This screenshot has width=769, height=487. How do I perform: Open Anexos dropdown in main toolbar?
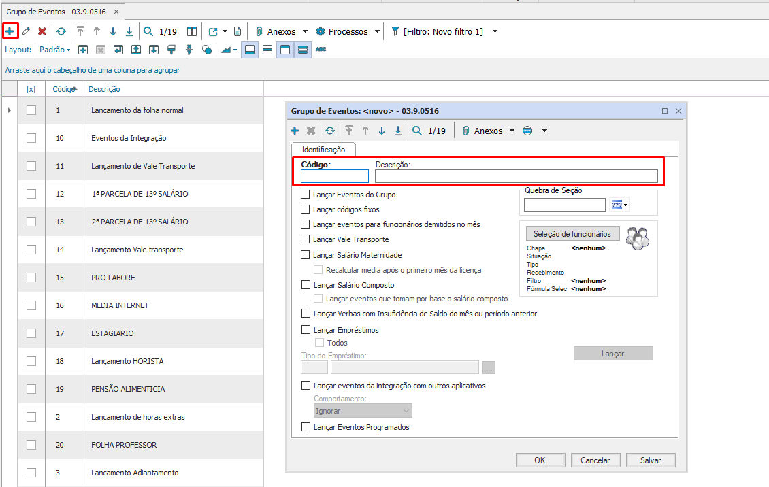305,31
